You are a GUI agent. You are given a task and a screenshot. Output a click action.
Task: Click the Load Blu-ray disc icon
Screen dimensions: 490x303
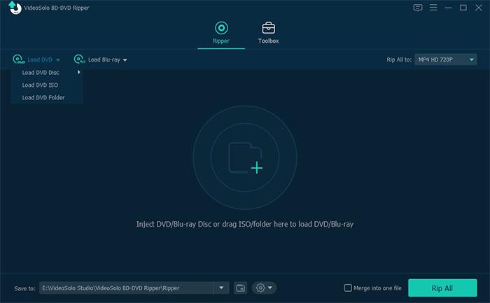79,60
